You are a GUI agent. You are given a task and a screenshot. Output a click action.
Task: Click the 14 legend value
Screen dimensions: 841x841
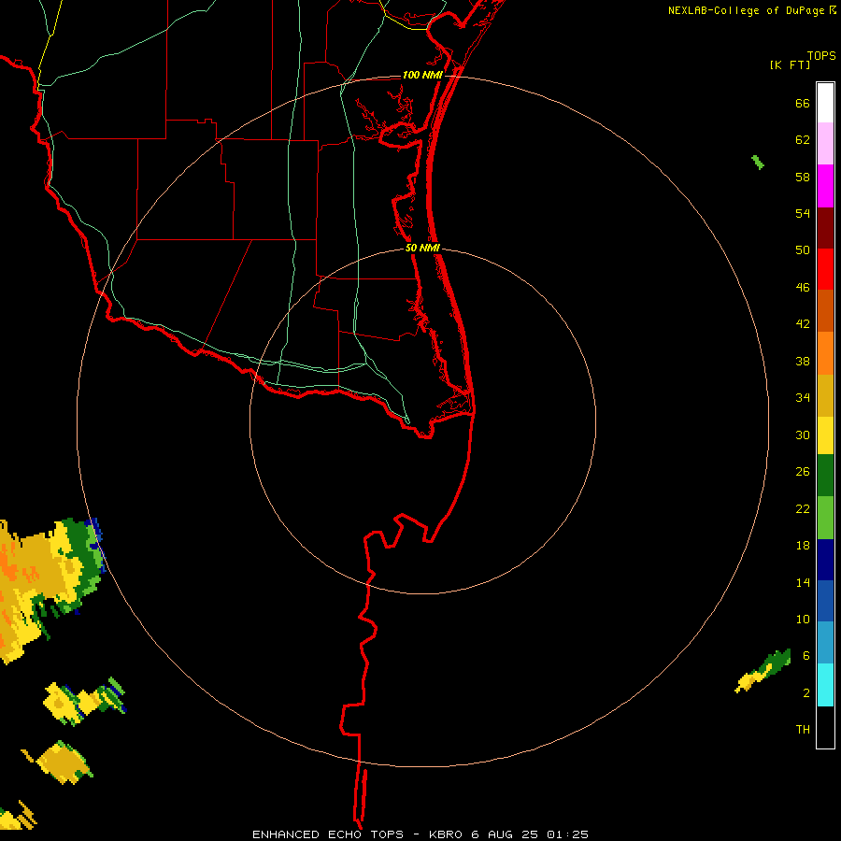coord(803,582)
